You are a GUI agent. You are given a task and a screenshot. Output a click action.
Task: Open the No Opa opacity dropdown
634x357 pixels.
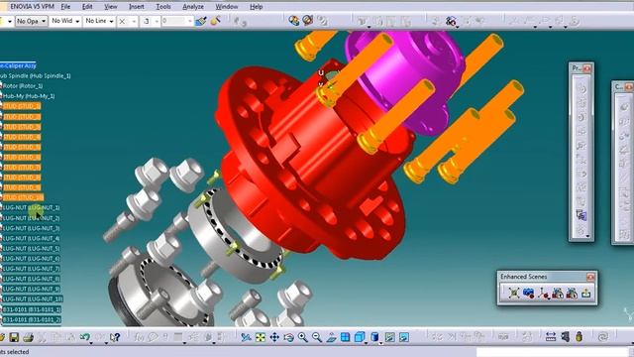coord(31,21)
